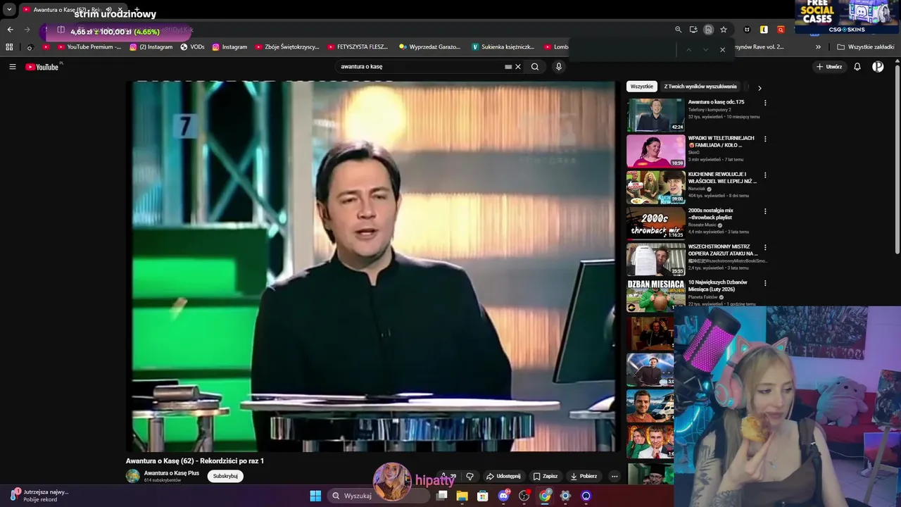This screenshot has height=507, width=901.
Task: Open options menu for 'KUCHENNE REWOLUCJE'
Action: click(x=765, y=175)
